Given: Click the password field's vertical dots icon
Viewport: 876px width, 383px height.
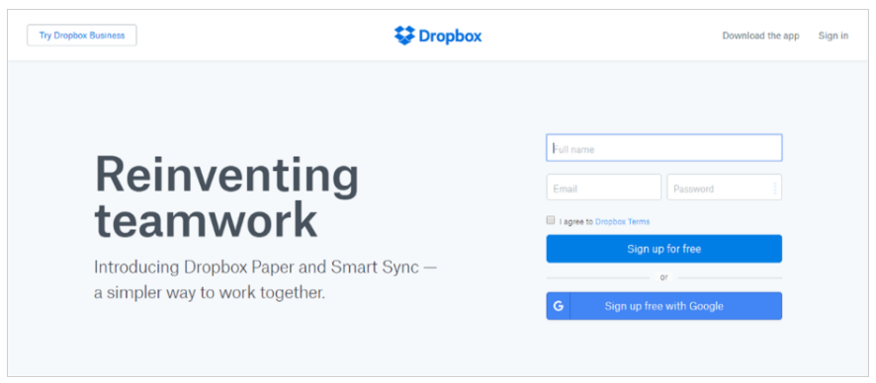Looking at the screenshot, I should (x=774, y=189).
